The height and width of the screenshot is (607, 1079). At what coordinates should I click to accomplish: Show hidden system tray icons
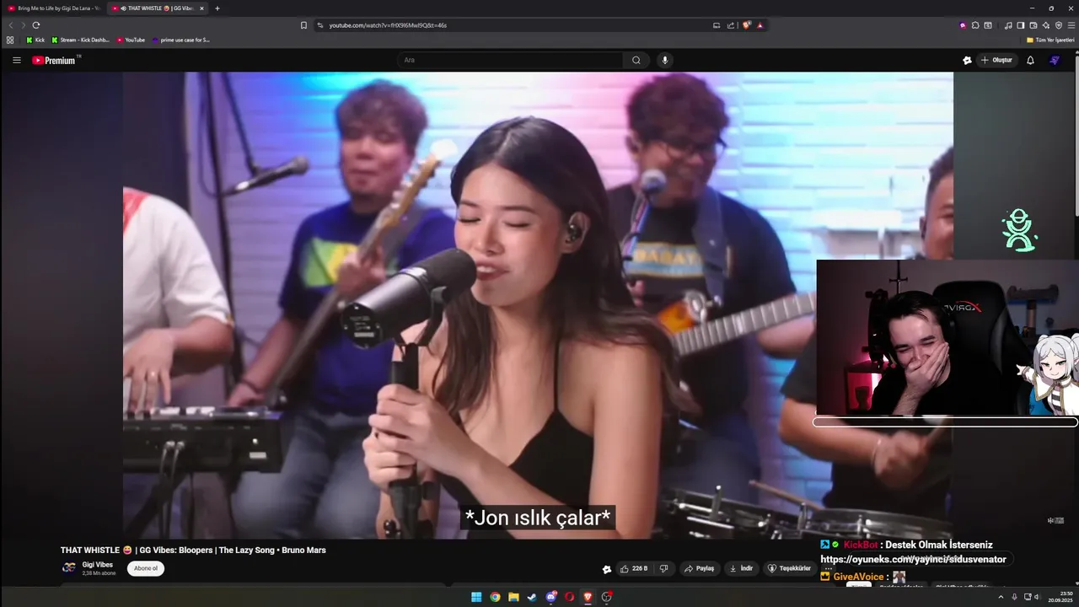click(x=1001, y=597)
